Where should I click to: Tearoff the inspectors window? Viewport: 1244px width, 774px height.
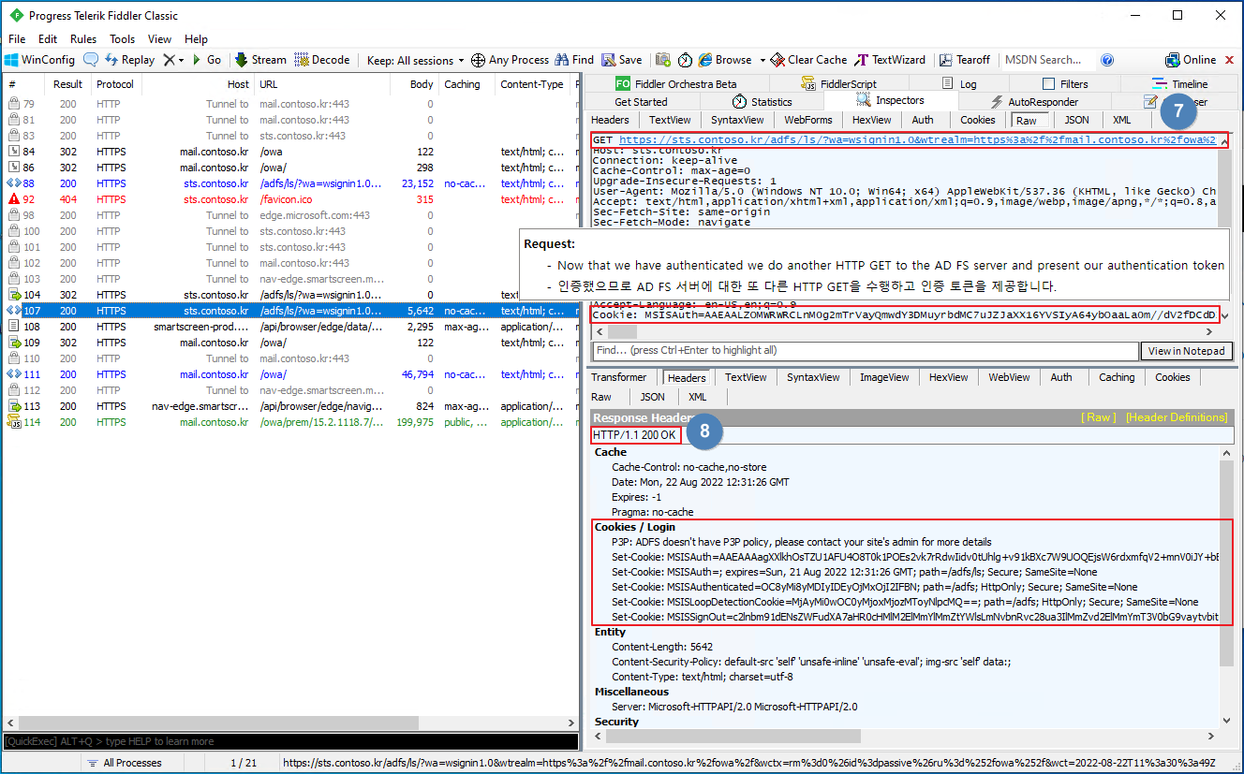click(x=965, y=60)
